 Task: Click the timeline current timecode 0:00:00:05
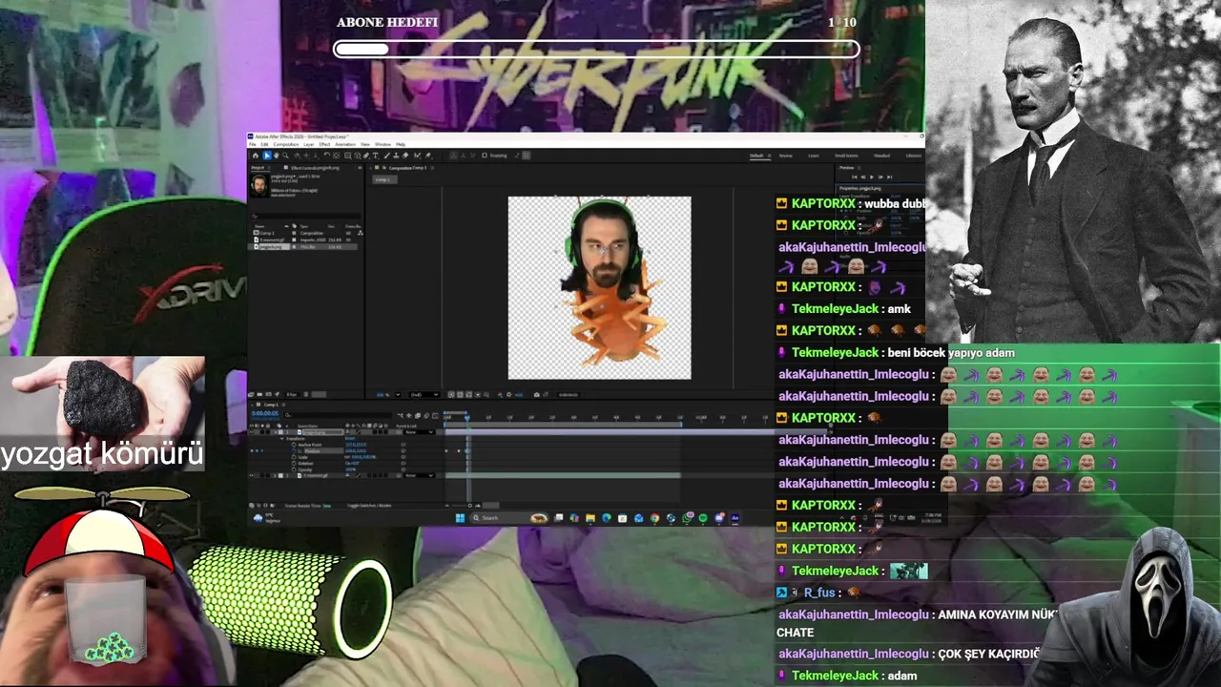[x=265, y=413]
